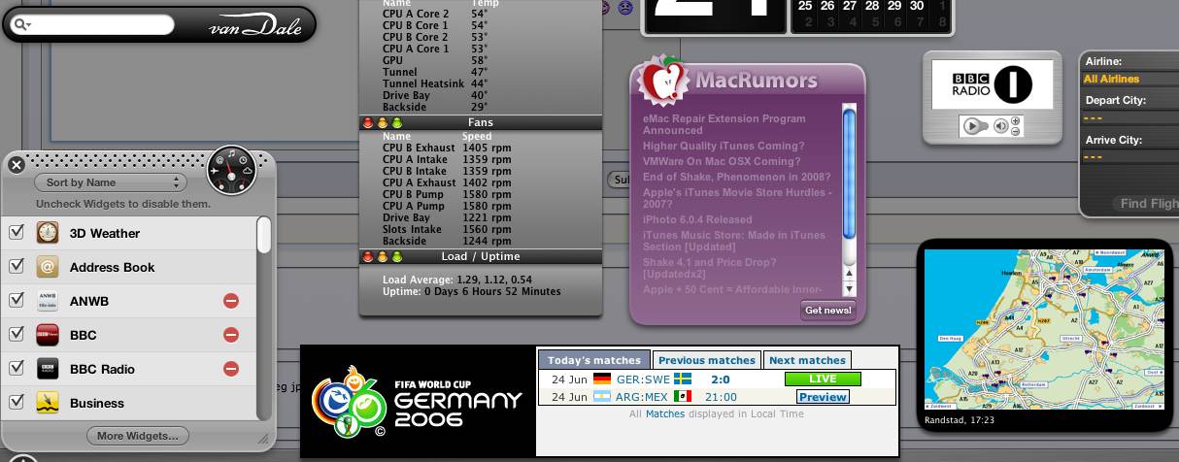The width and height of the screenshot is (1179, 462).
Task: Click the Get news! button in MacRumors
Action: pos(828,311)
